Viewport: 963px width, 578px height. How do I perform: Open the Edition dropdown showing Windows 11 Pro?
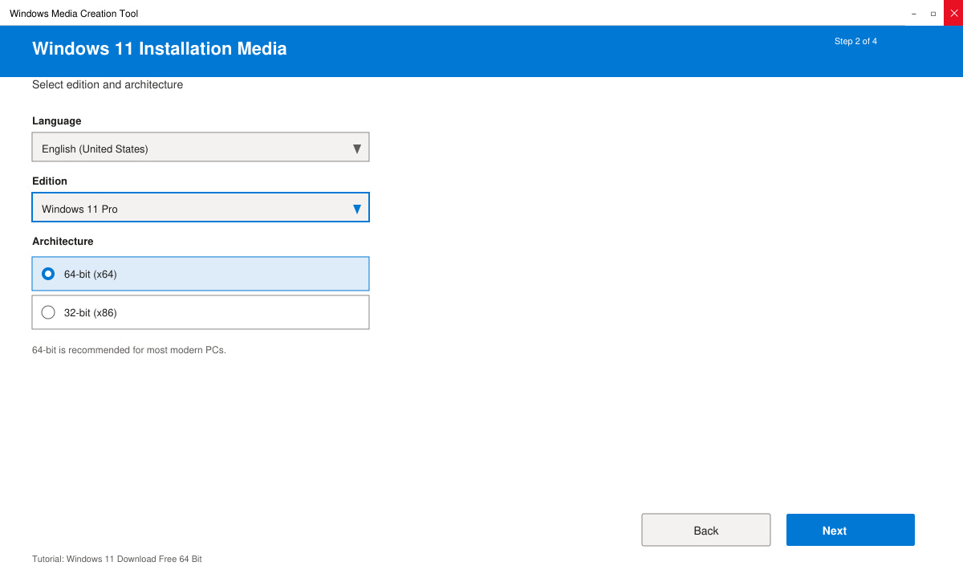[x=201, y=208]
